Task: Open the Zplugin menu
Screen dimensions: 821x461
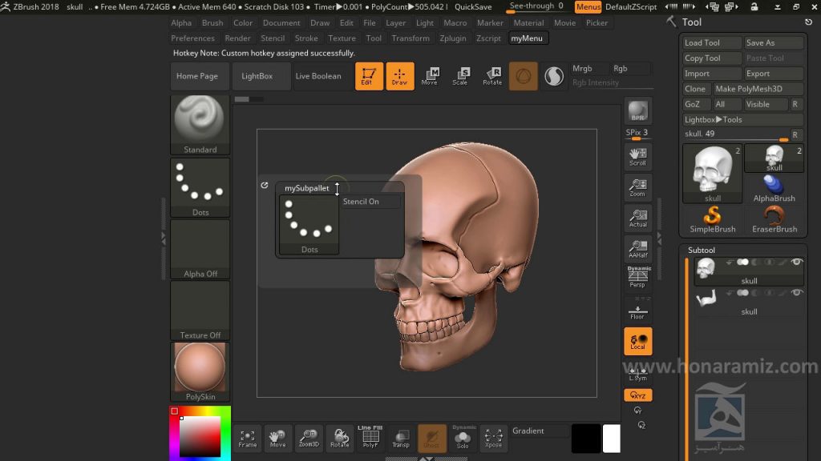Action: click(453, 38)
